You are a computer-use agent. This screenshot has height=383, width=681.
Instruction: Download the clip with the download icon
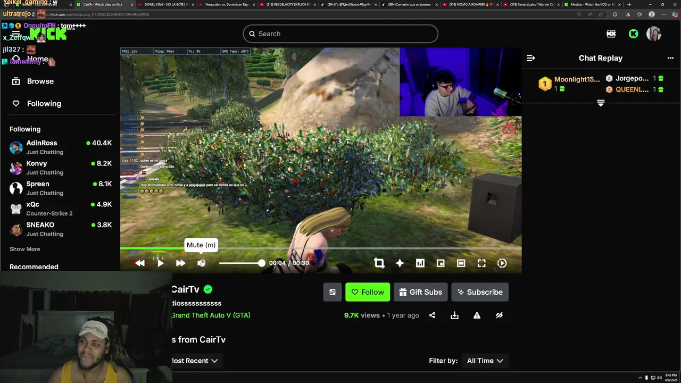point(454,315)
